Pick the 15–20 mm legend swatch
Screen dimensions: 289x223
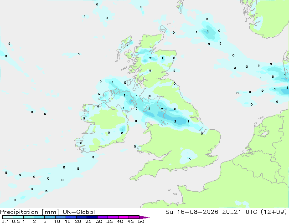pos(71,217)
